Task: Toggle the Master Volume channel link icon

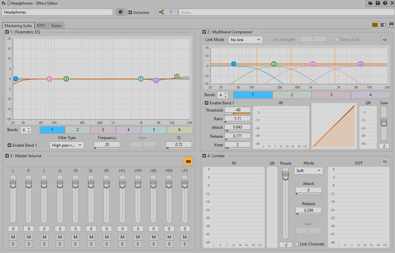Action: coord(188,161)
